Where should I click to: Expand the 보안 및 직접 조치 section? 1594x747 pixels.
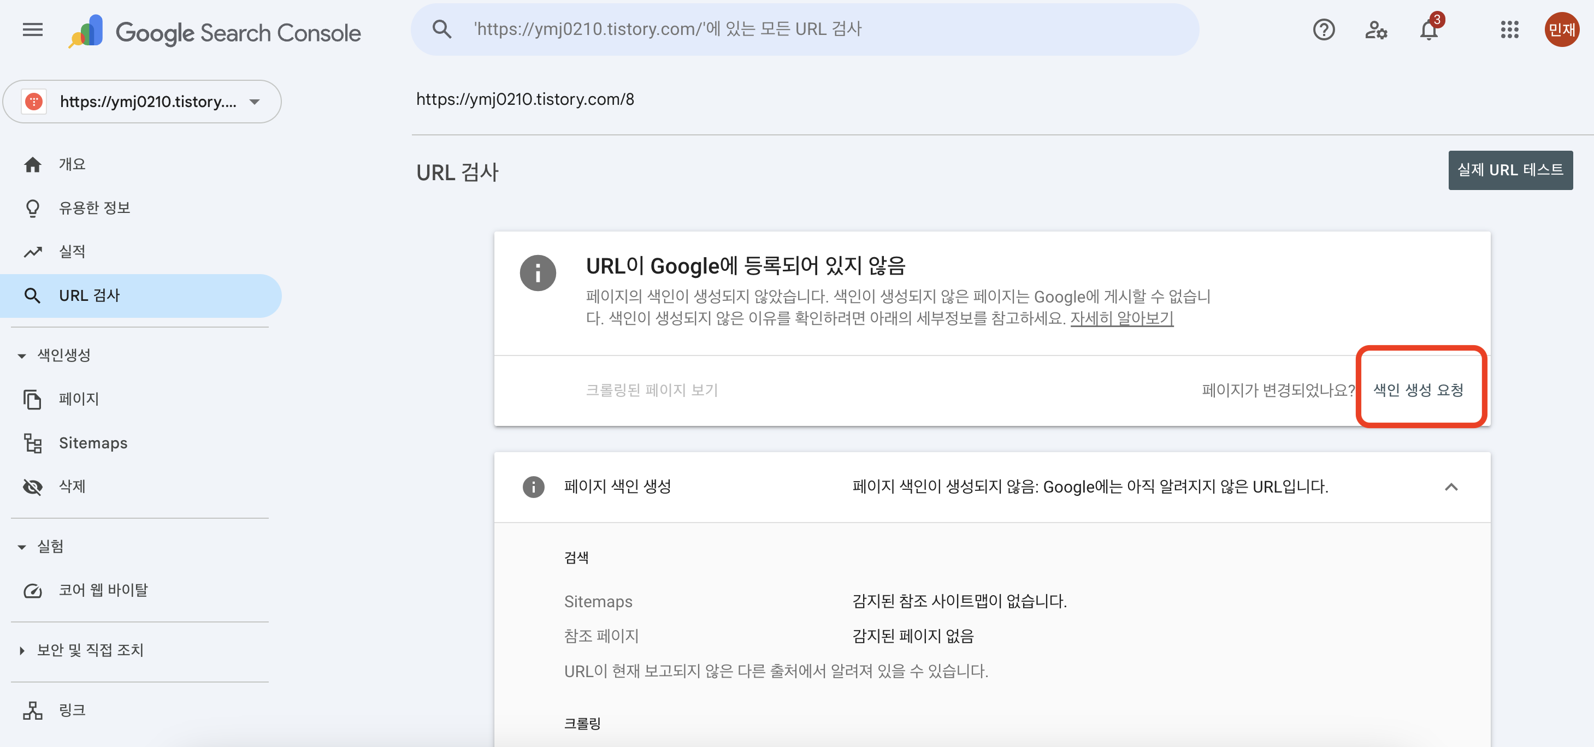[22, 650]
